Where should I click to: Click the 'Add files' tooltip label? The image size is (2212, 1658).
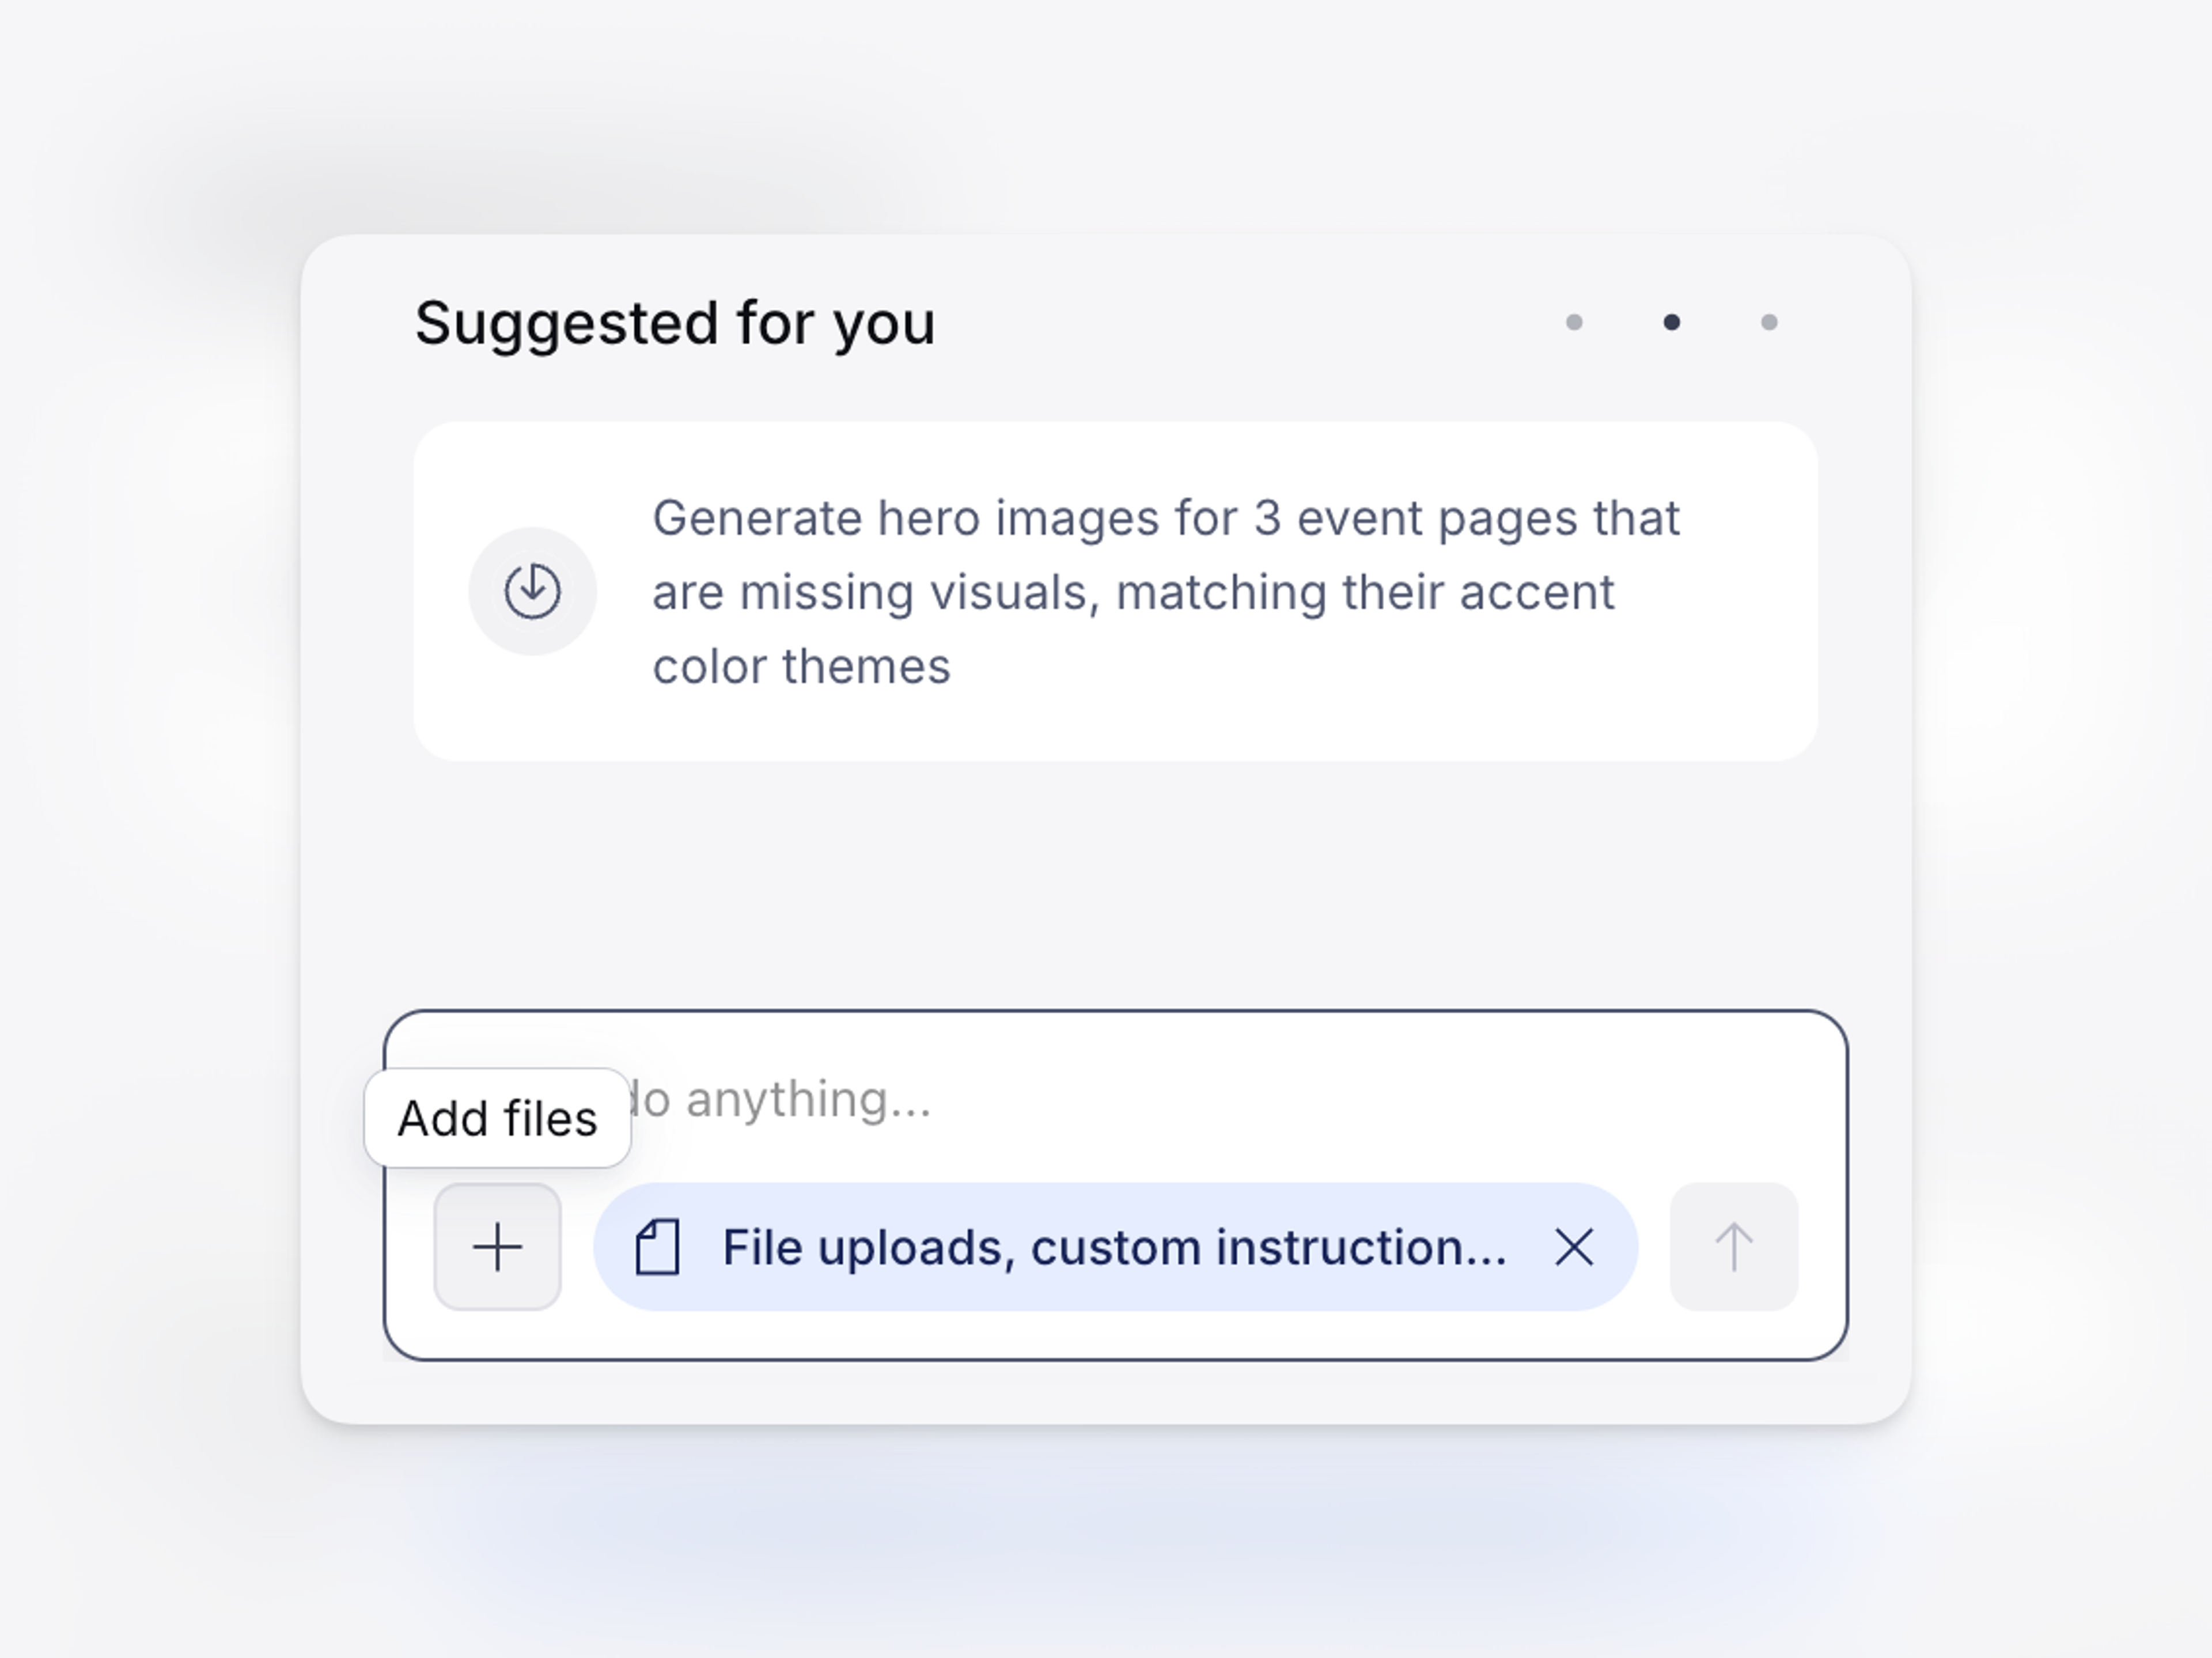point(497,1117)
